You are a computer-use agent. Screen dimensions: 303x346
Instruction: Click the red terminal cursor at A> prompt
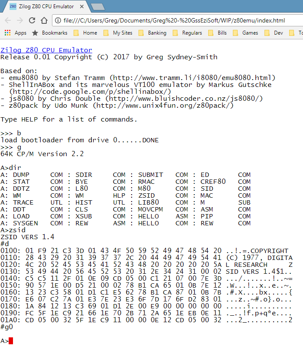[x=11, y=341]
